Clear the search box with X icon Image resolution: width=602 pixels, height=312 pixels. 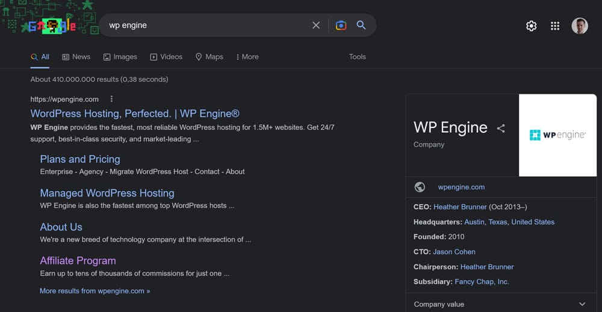(316, 25)
